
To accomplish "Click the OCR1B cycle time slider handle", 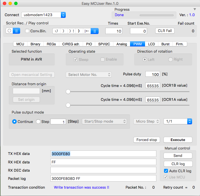I will tap(68, 91).
